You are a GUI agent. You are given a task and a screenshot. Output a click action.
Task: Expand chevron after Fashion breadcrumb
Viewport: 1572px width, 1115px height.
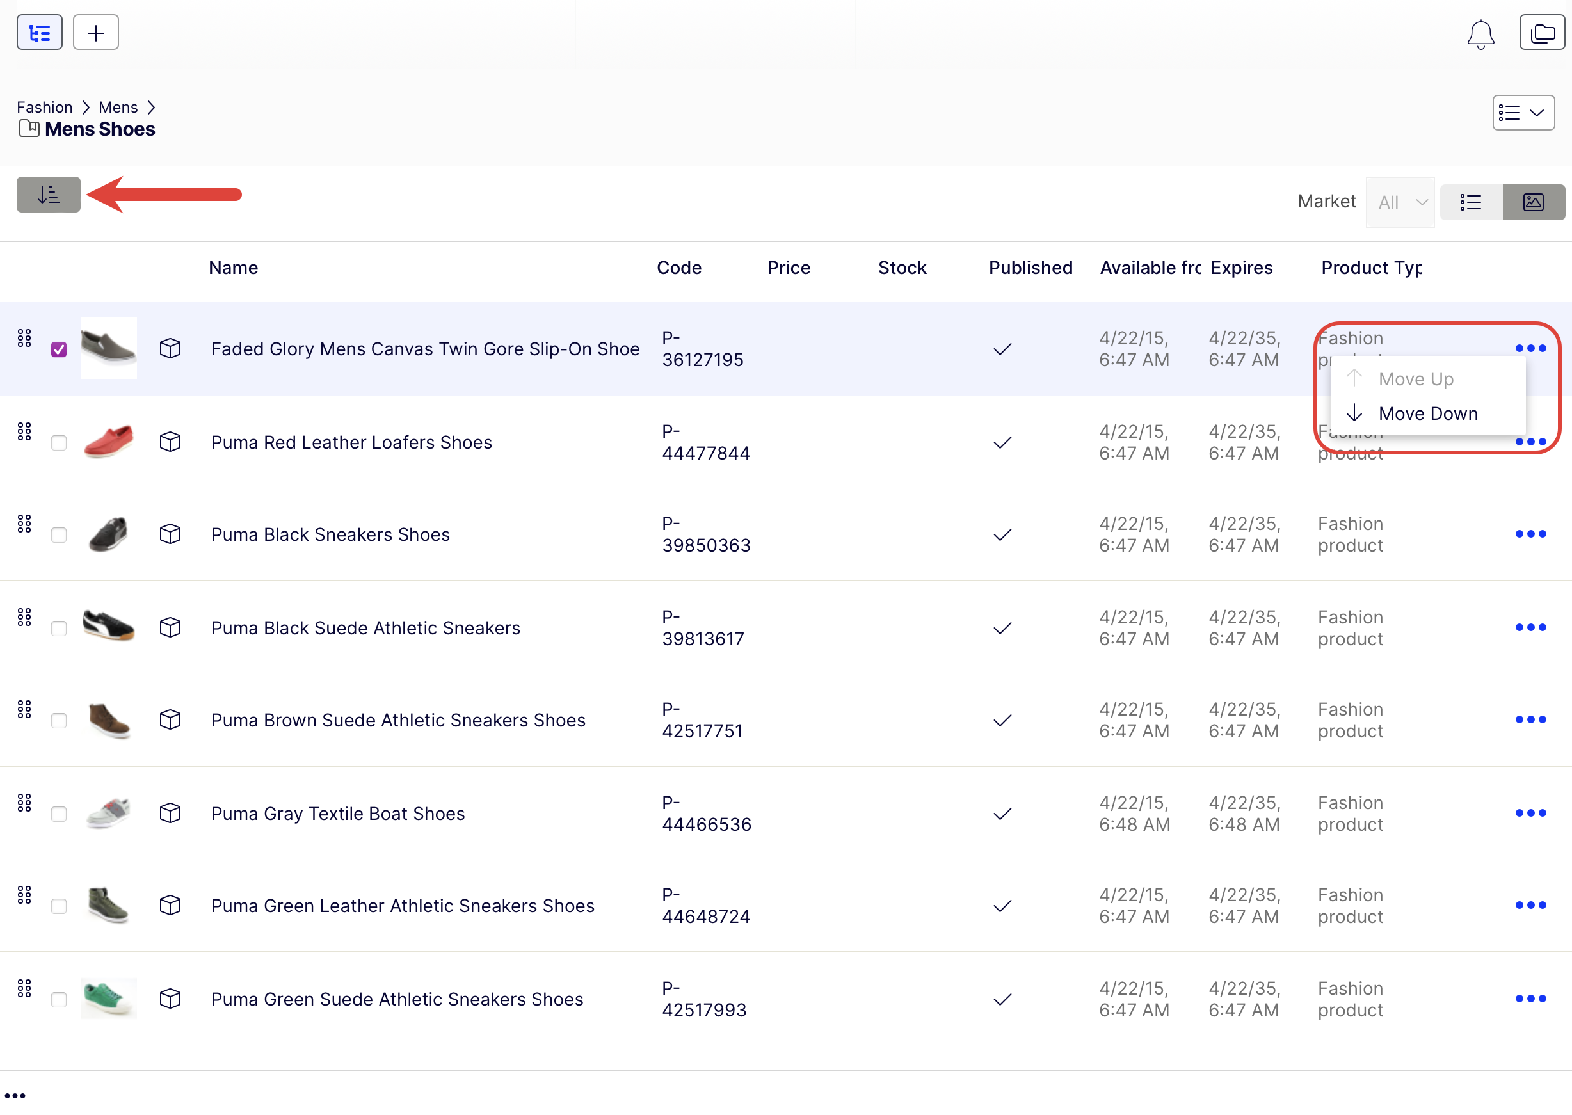[x=86, y=107]
